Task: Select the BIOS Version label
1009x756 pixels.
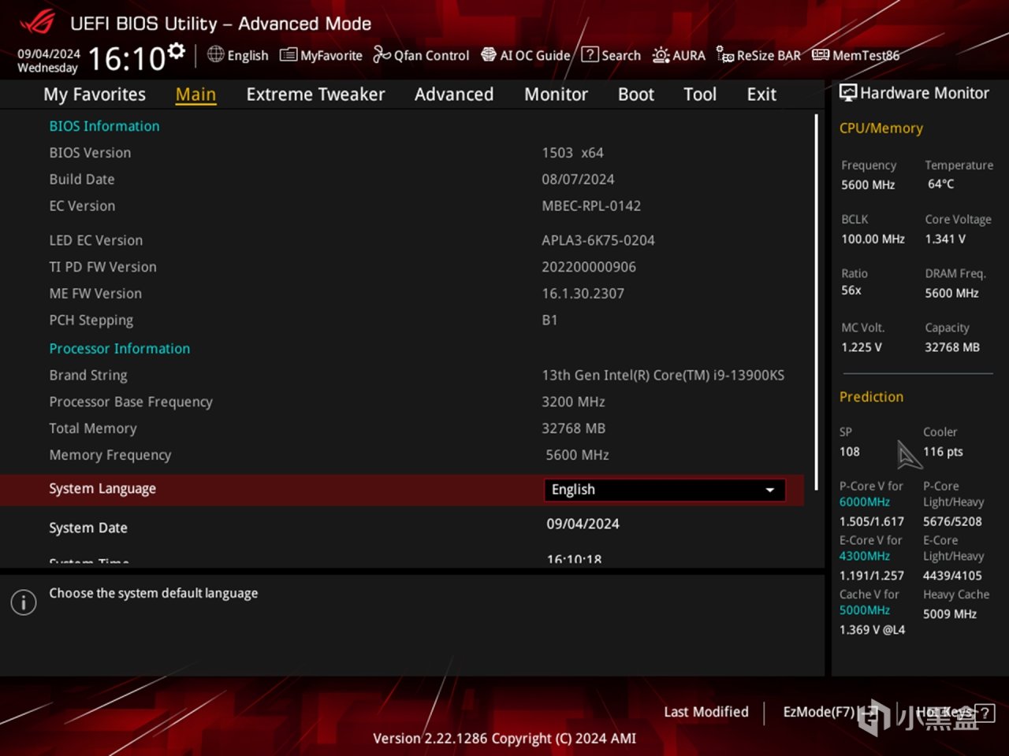Action: tap(90, 153)
